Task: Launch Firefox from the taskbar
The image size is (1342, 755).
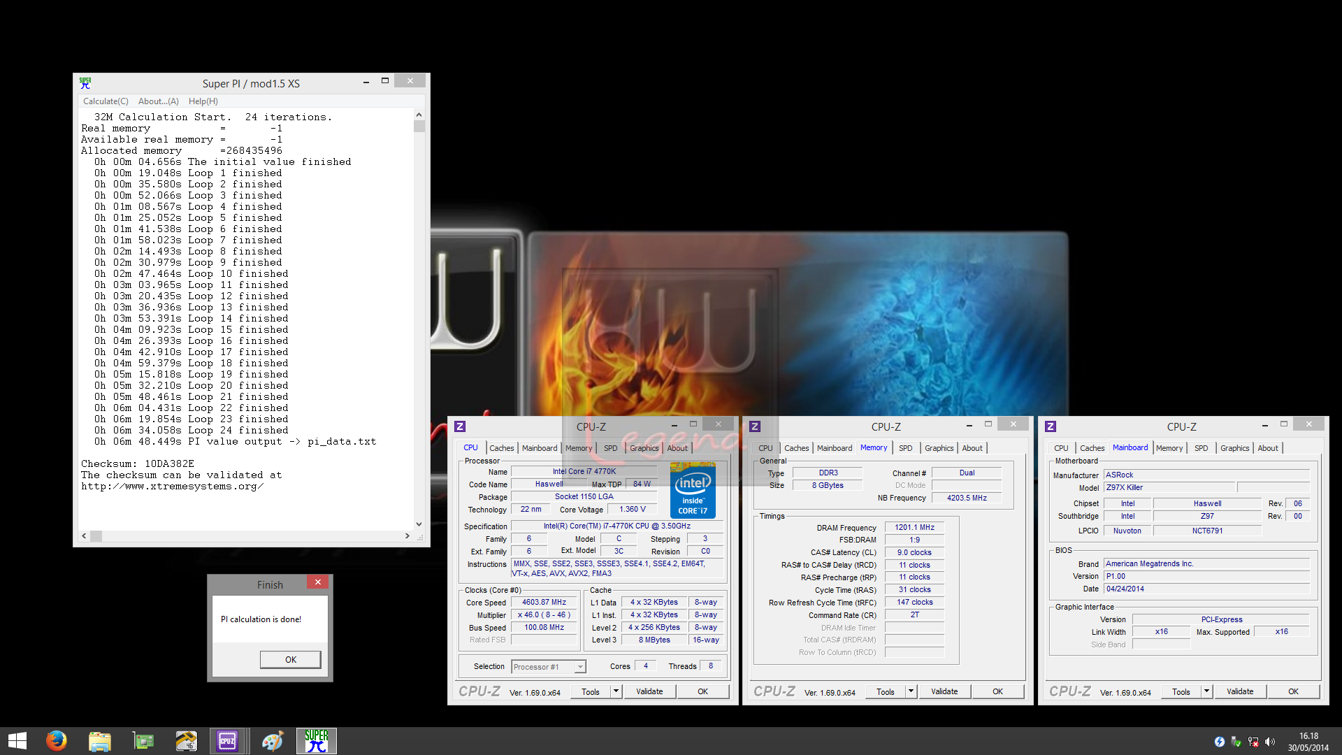Action: click(57, 741)
